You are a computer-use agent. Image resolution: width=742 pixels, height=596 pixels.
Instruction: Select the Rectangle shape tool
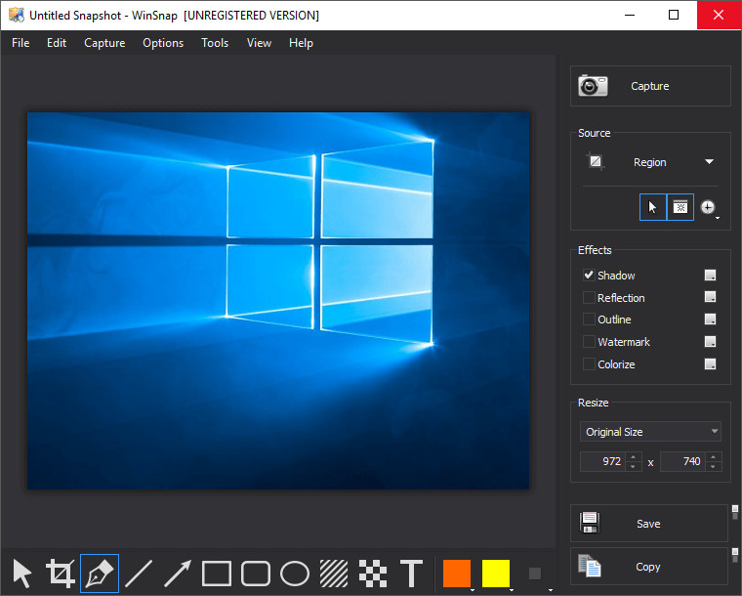point(217,574)
